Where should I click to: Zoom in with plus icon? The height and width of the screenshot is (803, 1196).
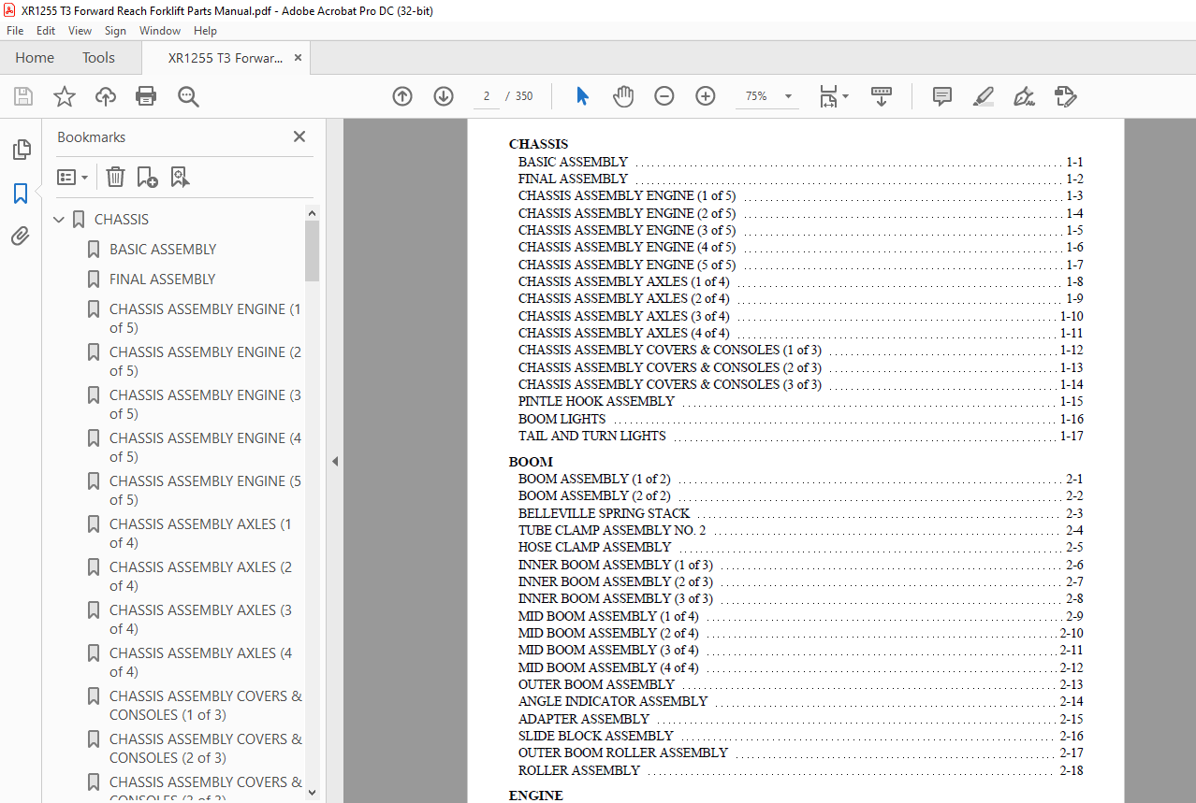(706, 96)
